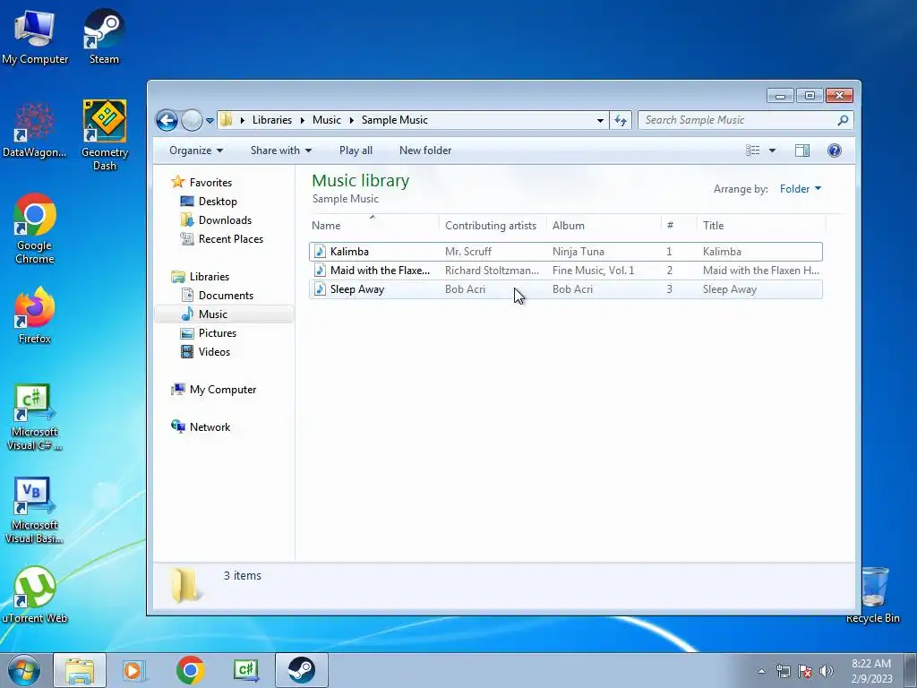The image size is (917, 688).
Task: Open Steam desktop shortcut
Action: [104, 36]
